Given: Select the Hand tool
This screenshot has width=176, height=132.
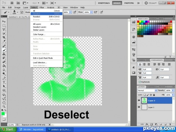Looking at the screenshot, I should pyautogui.click(x=4, y=102).
